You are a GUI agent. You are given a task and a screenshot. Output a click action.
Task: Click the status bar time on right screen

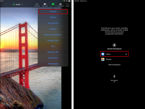pos(77,1)
